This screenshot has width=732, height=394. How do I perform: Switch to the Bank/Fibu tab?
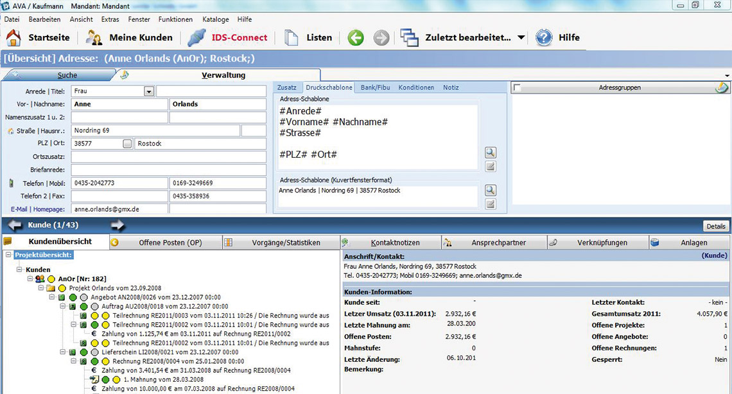[375, 87]
